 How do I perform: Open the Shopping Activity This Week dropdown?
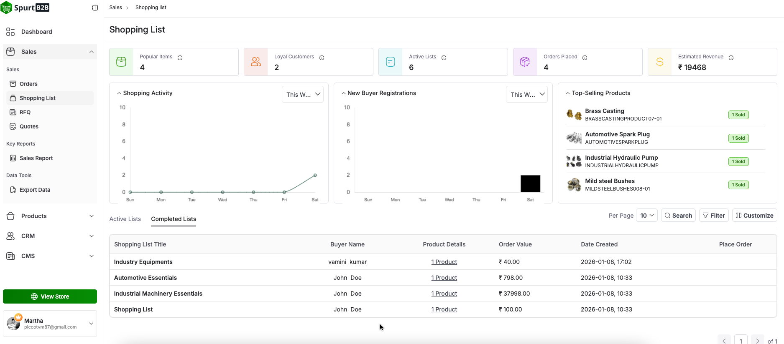click(303, 94)
